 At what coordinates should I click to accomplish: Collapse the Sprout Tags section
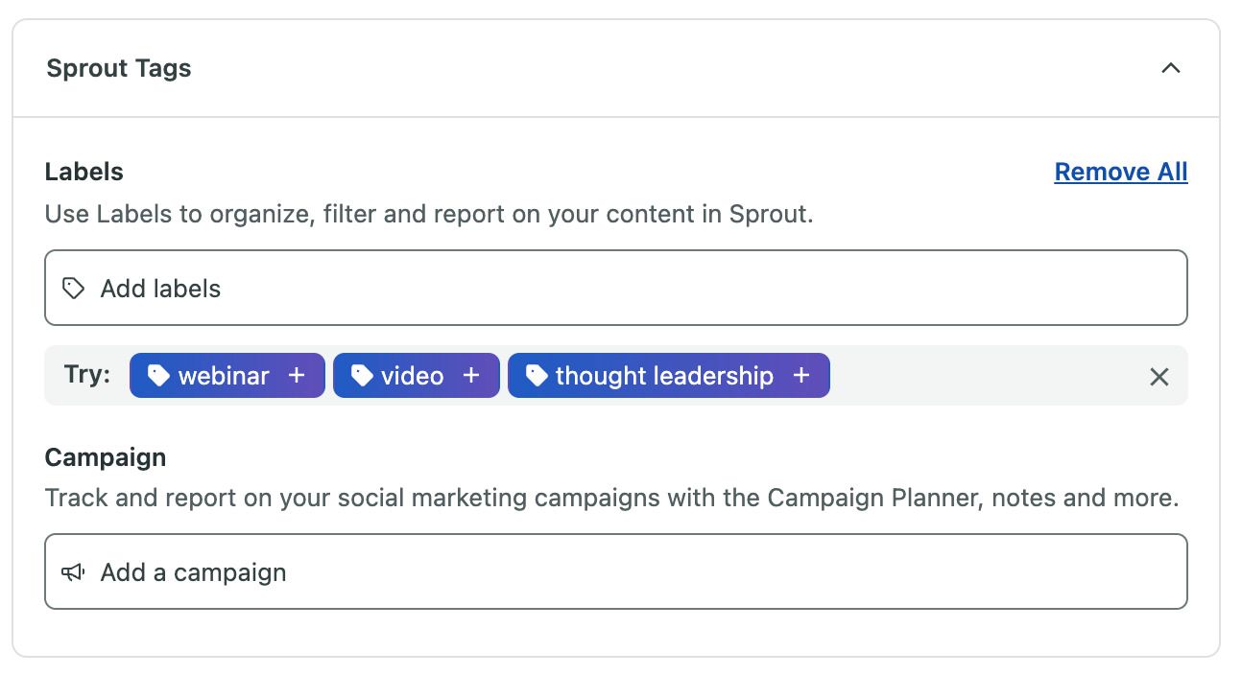point(1170,68)
